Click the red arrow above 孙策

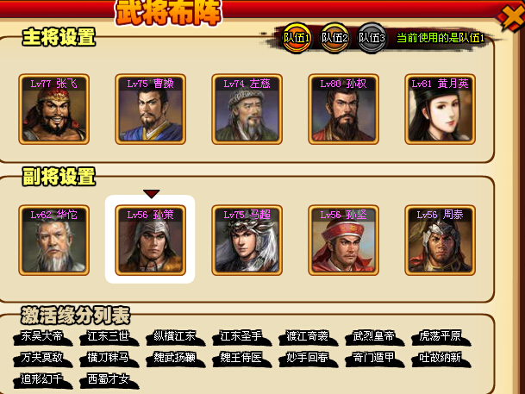tap(152, 194)
